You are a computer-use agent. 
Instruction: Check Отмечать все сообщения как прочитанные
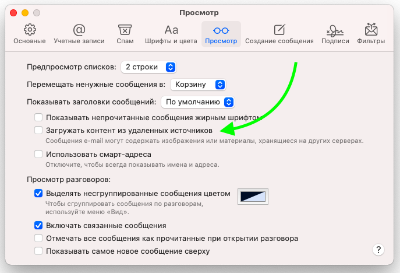pos(38,238)
